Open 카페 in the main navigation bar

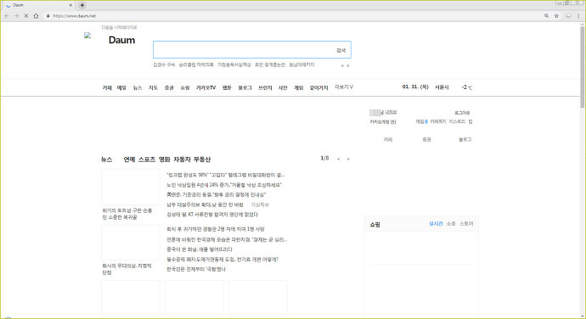click(x=107, y=87)
